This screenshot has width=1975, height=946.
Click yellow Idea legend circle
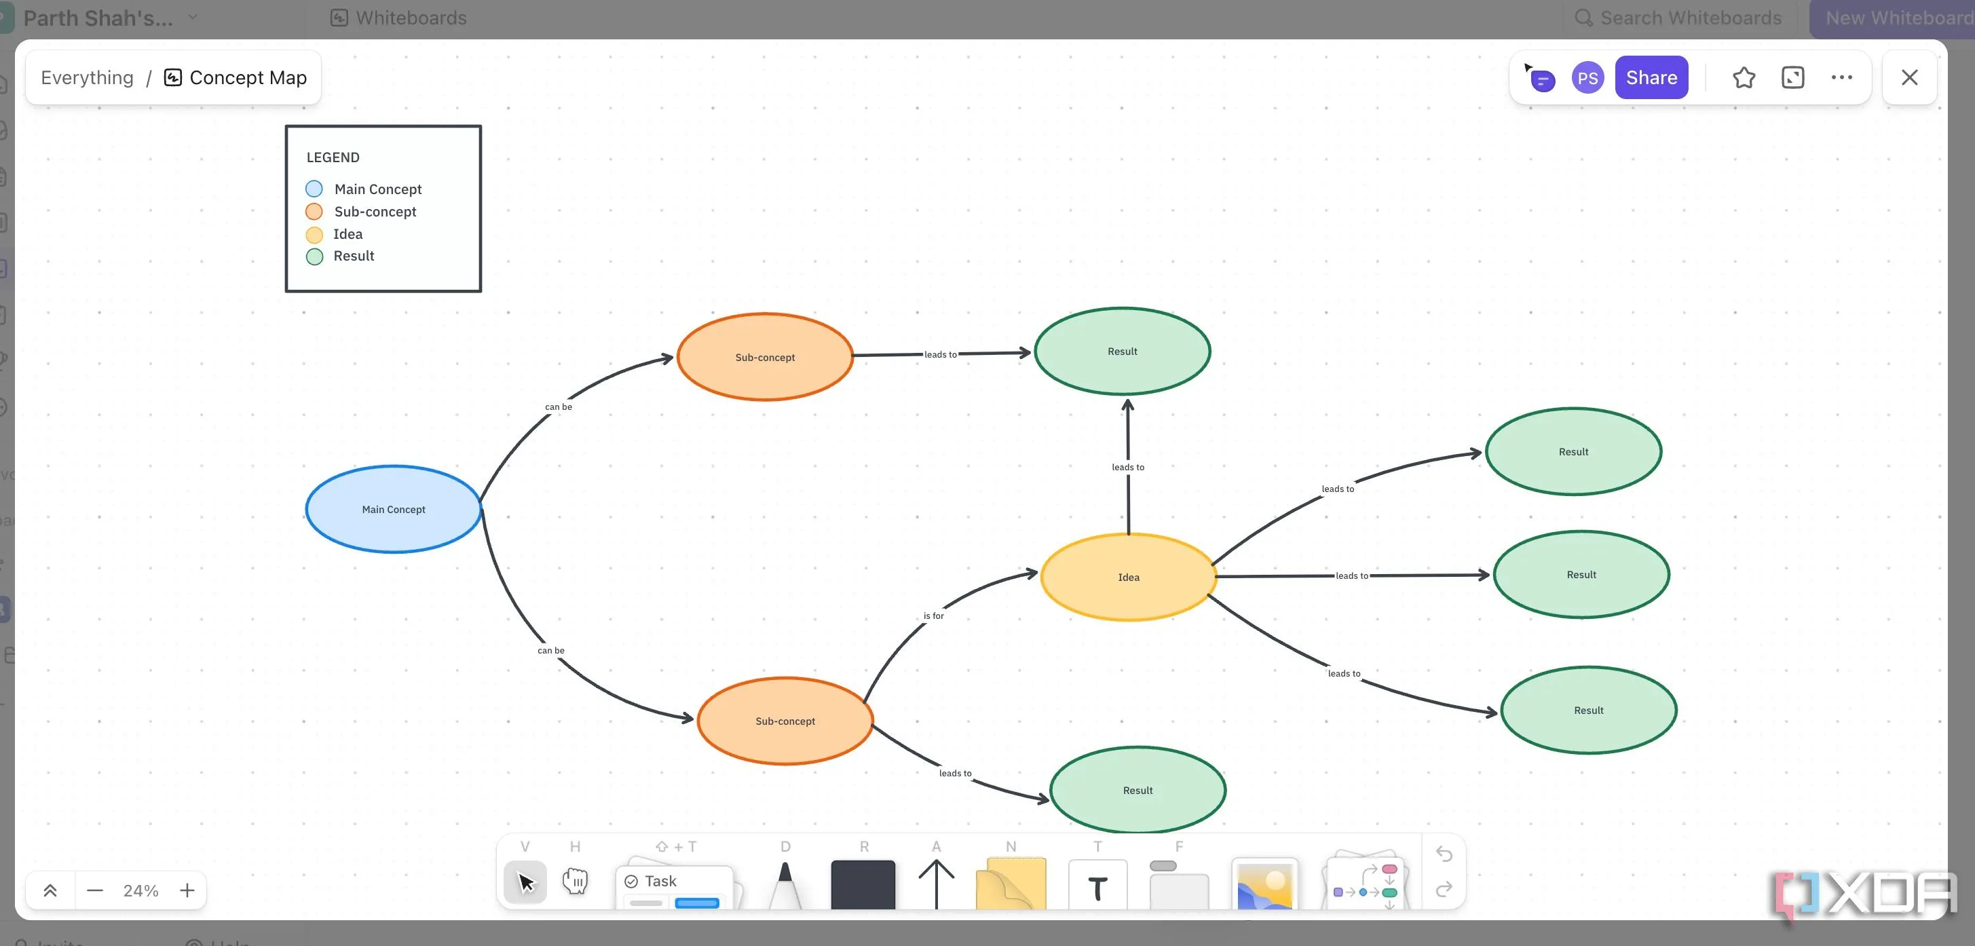(x=314, y=235)
